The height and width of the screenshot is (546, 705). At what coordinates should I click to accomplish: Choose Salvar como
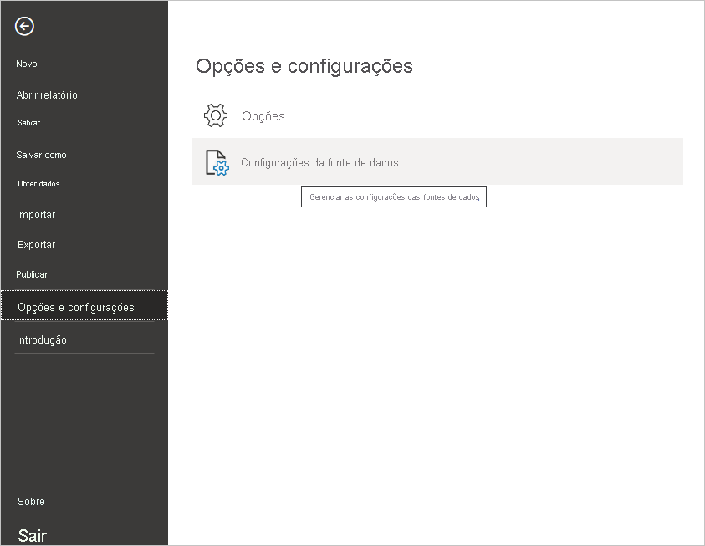click(41, 155)
